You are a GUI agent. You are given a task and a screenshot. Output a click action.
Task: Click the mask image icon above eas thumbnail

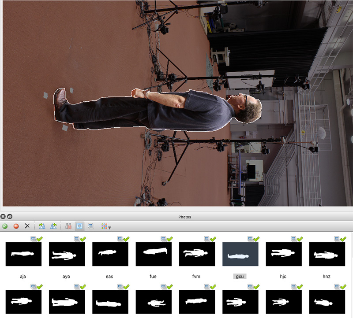pos(120,239)
